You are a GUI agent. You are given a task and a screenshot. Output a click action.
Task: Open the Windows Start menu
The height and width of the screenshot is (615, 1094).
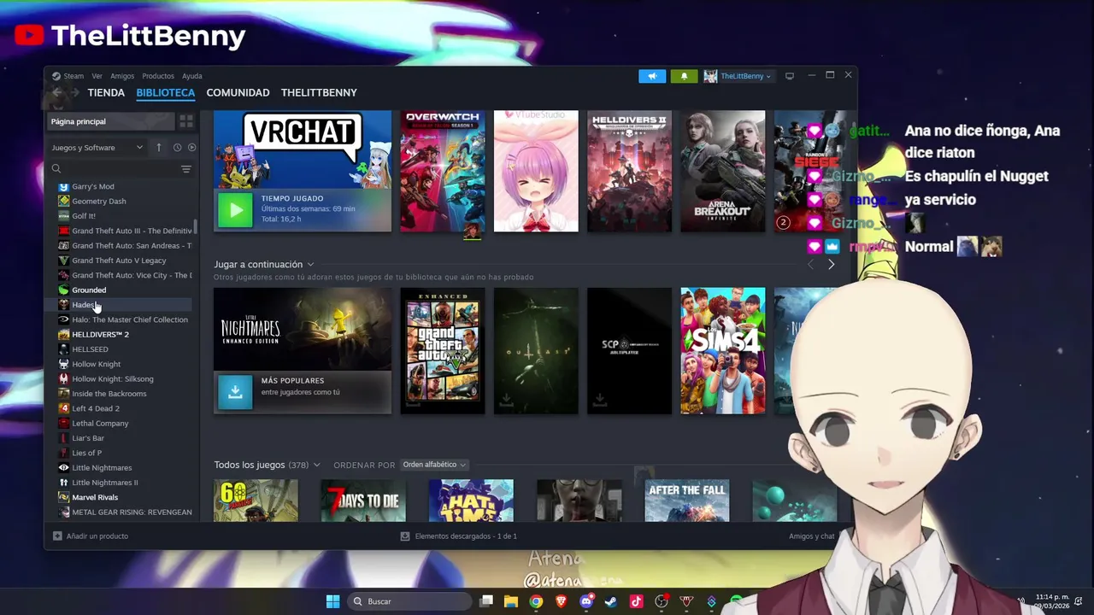(332, 601)
